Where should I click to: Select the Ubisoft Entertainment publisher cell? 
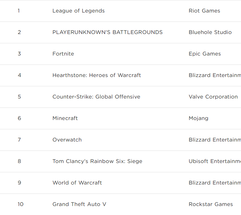pyautogui.click(x=215, y=161)
